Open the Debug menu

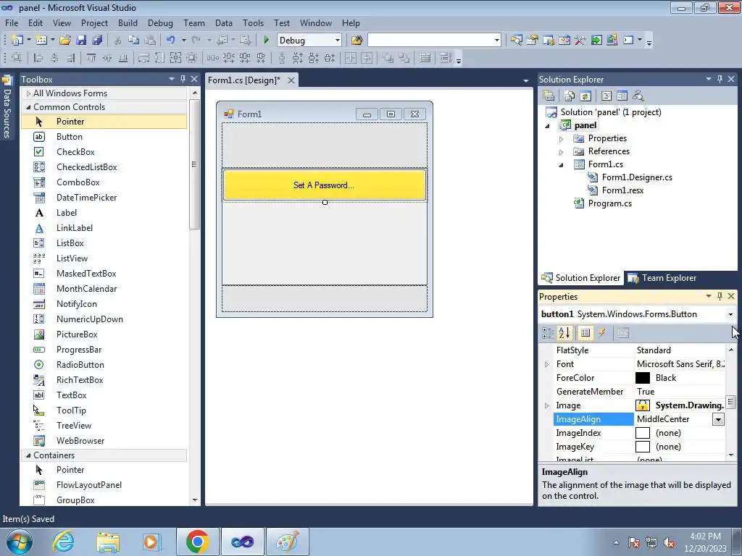[x=160, y=22]
